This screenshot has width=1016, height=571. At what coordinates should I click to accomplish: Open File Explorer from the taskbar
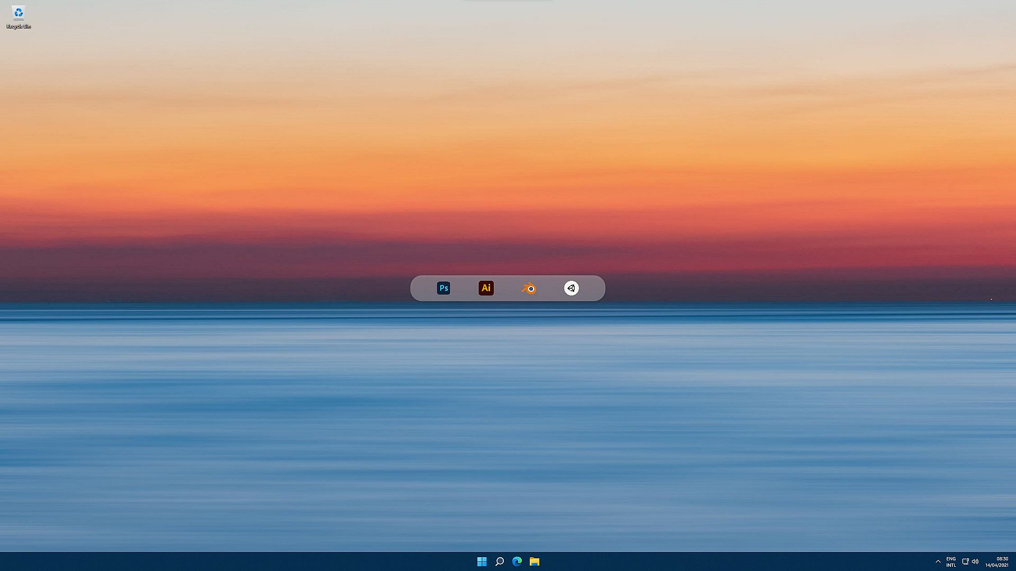(x=534, y=561)
